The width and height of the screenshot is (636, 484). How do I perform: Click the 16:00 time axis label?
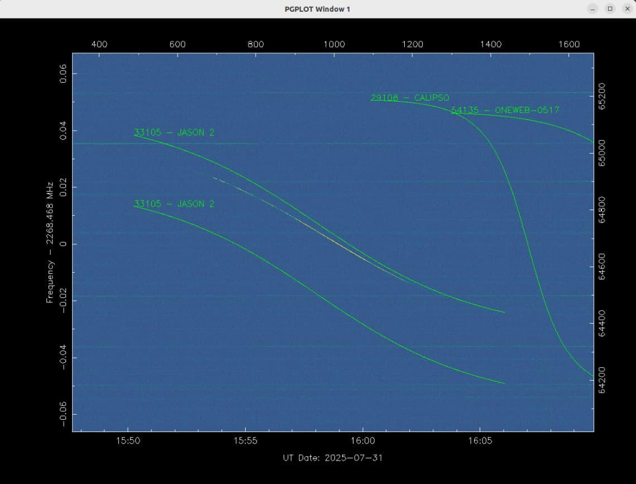(x=362, y=441)
